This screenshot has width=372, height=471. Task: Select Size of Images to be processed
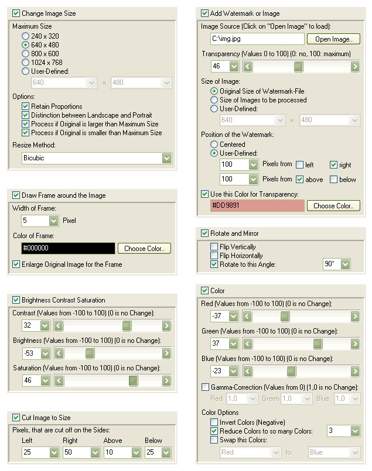[214, 100]
